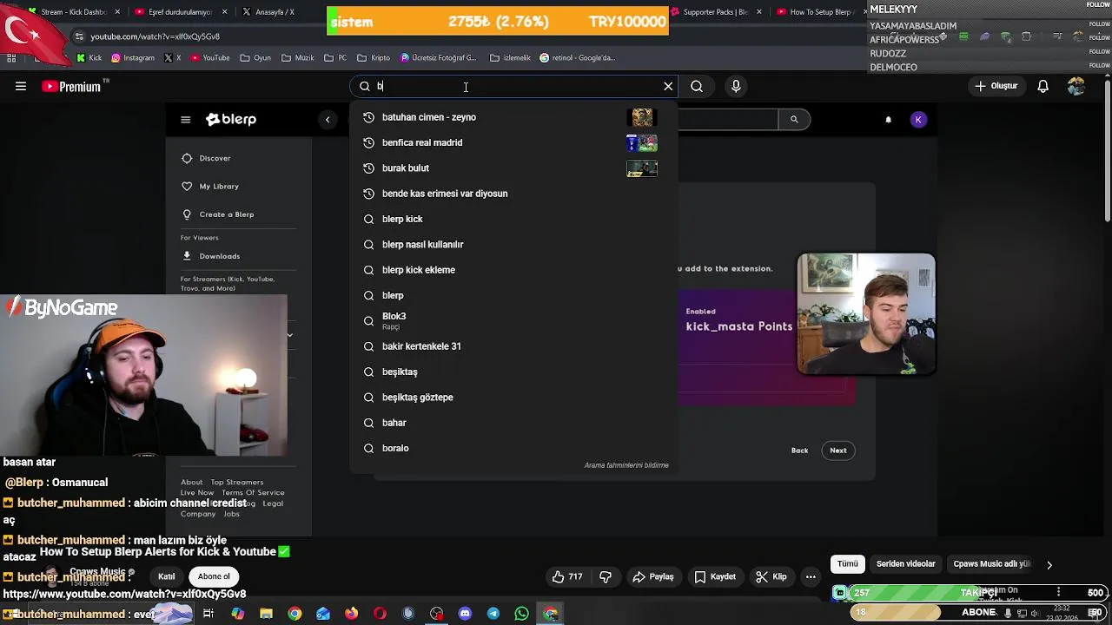Open Create a Blerp in sidebar
The image size is (1112, 625).
click(217, 214)
